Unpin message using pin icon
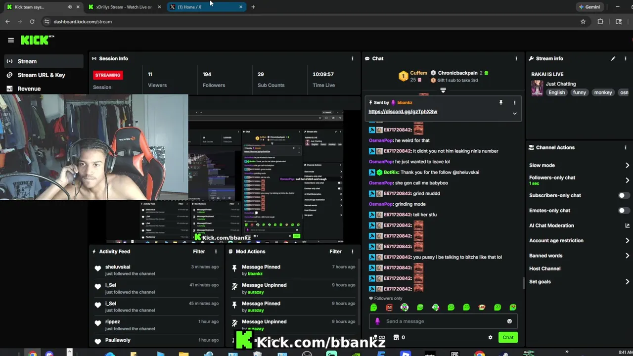 coord(501,102)
